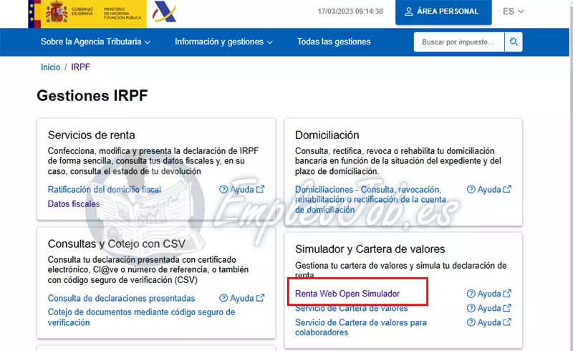Open Ayuda for Ratificación del domicilio fiscal
The width and height of the screenshot is (573, 351).
(241, 189)
